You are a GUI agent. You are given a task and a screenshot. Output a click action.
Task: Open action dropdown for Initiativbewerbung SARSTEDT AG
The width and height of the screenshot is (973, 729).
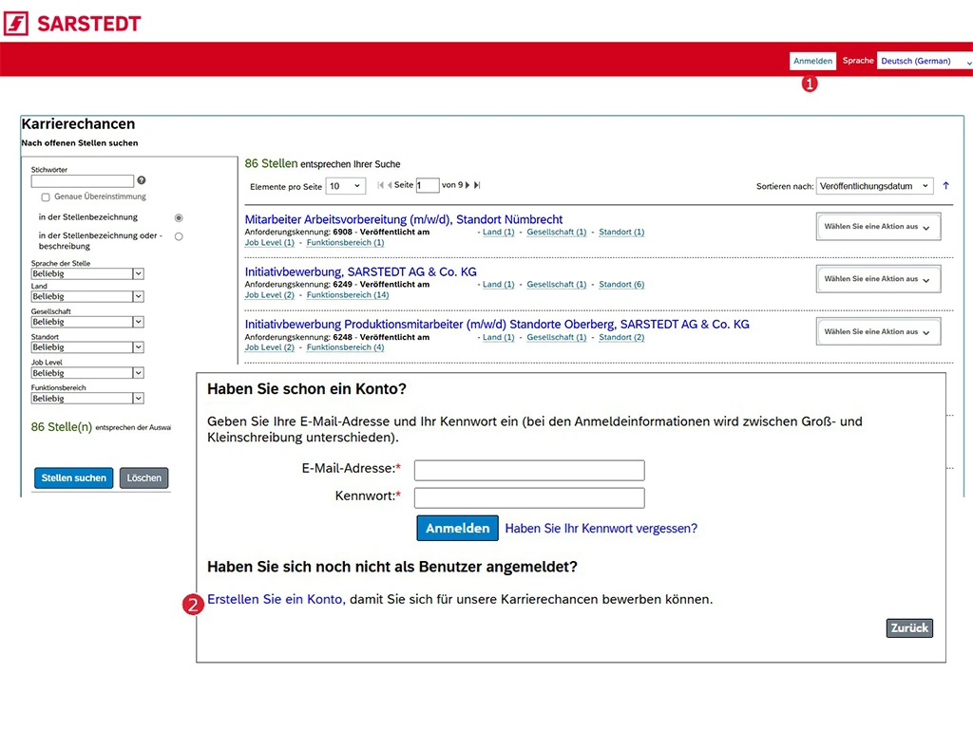[878, 279]
